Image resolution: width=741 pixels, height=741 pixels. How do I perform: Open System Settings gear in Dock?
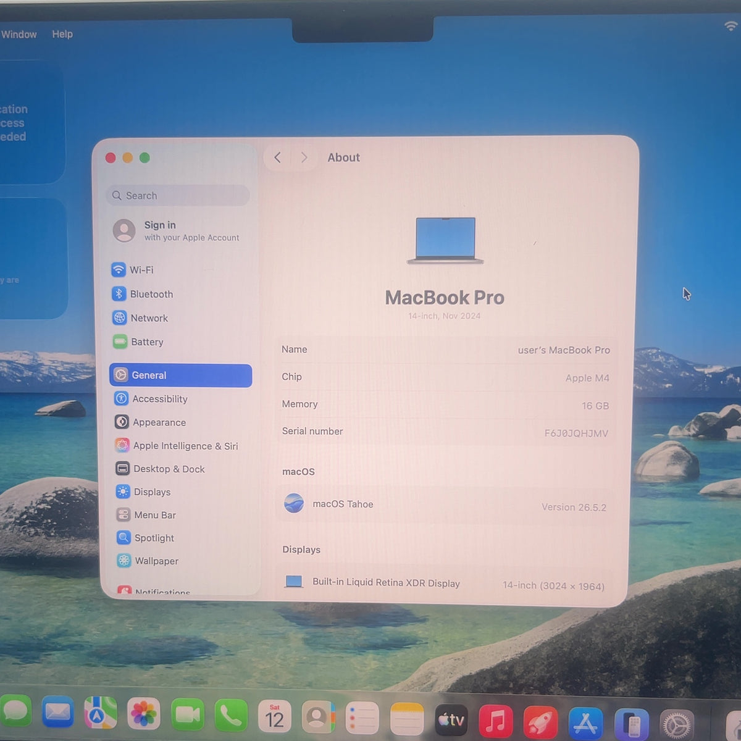(677, 726)
